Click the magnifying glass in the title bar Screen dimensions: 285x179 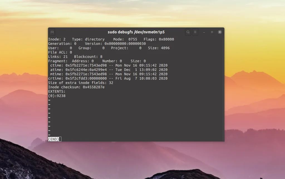coord(188,32)
